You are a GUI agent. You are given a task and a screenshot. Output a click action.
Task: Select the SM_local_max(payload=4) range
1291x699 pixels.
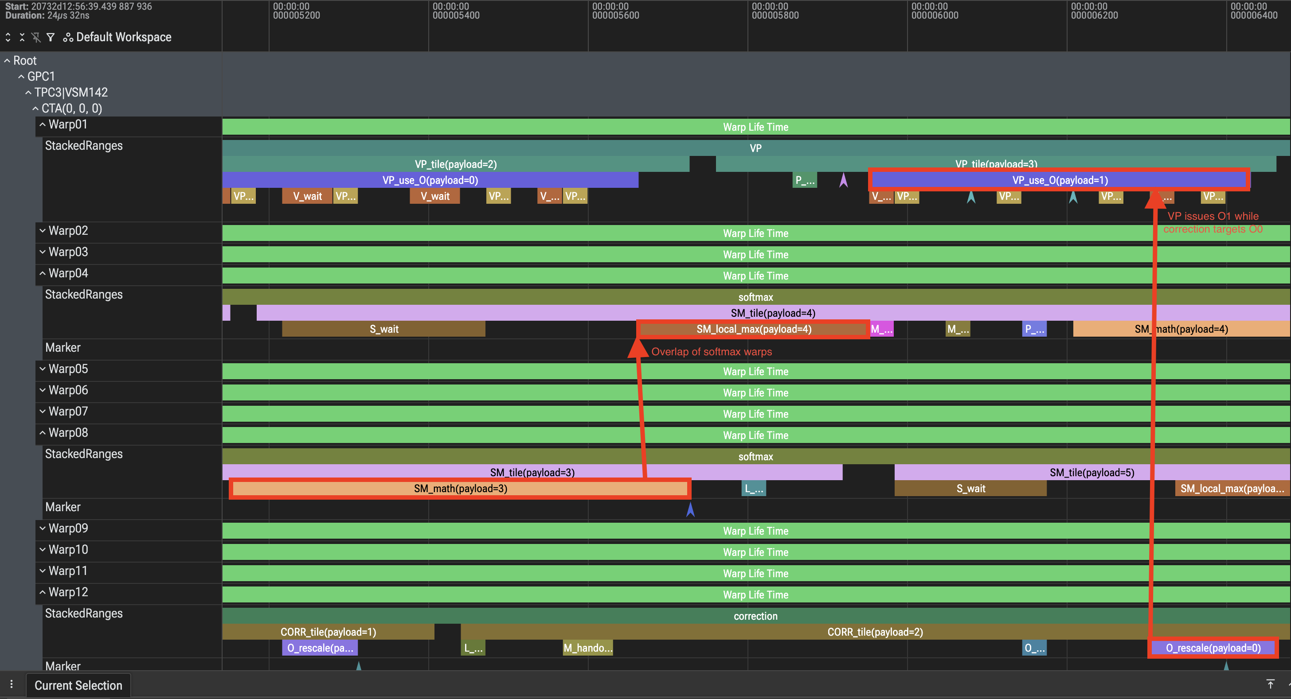[753, 329]
